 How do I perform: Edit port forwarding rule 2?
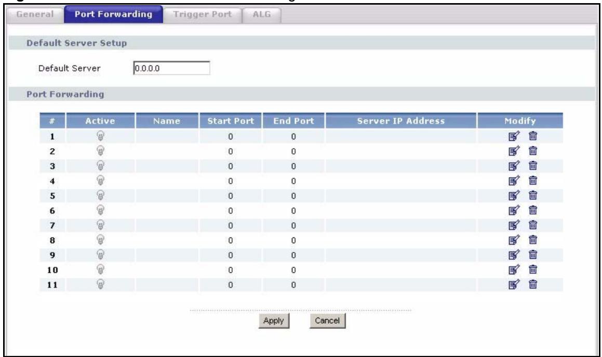pyautogui.click(x=514, y=151)
